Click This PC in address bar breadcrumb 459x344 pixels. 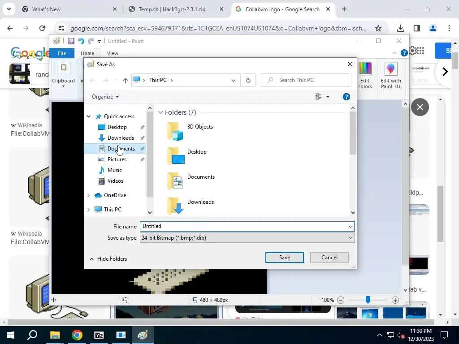pos(158,80)
